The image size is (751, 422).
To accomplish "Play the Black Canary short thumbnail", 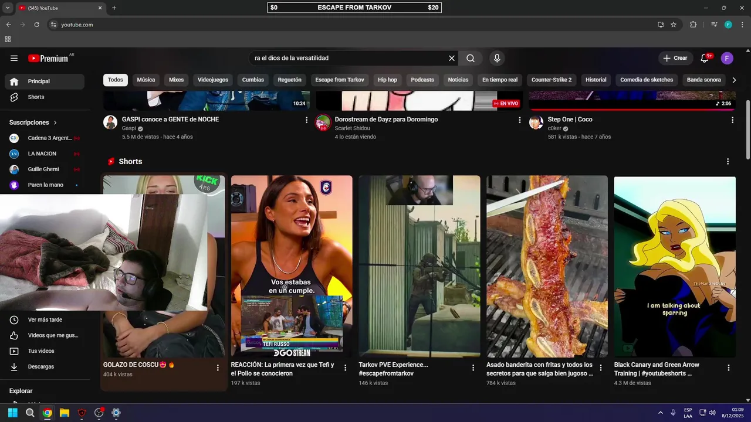I will click(675, 267).
